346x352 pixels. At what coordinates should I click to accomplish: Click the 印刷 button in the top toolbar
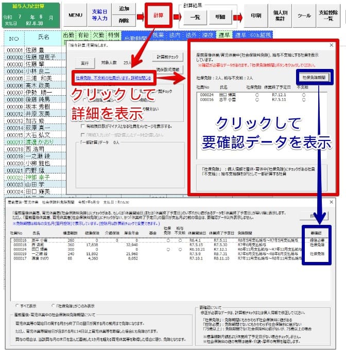point(256,15)
